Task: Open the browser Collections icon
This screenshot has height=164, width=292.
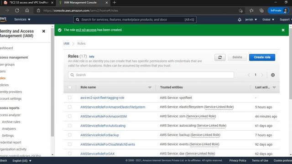Action: (261, 10)
